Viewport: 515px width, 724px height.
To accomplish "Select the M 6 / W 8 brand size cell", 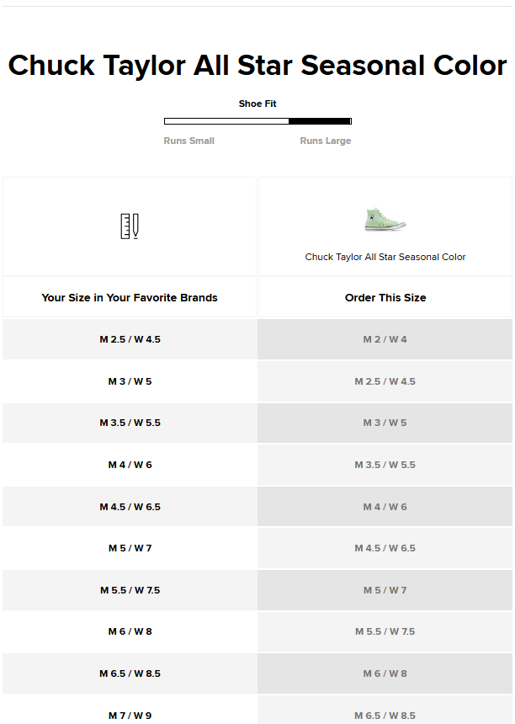I will coord(130,631).
